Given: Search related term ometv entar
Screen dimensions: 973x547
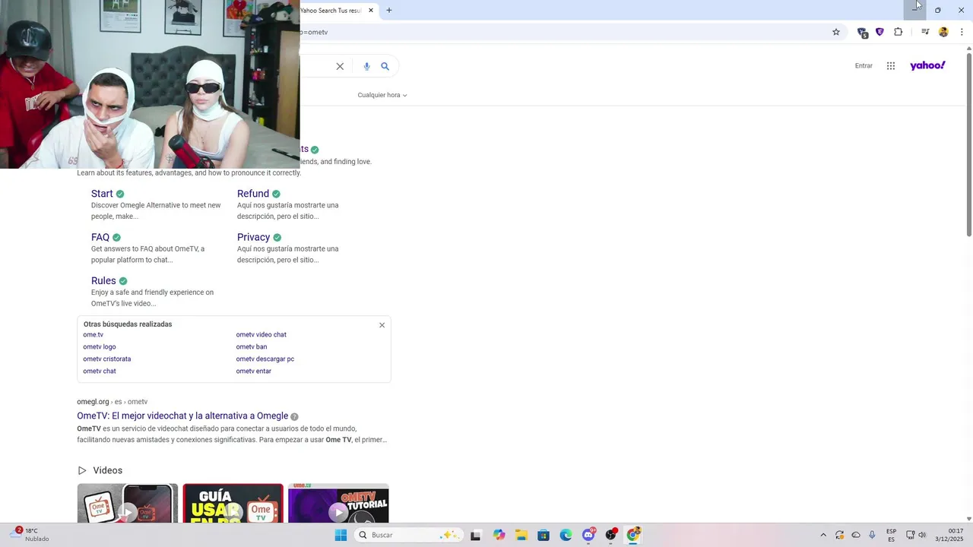Looking at the screenshot, I should pos(253,372).
